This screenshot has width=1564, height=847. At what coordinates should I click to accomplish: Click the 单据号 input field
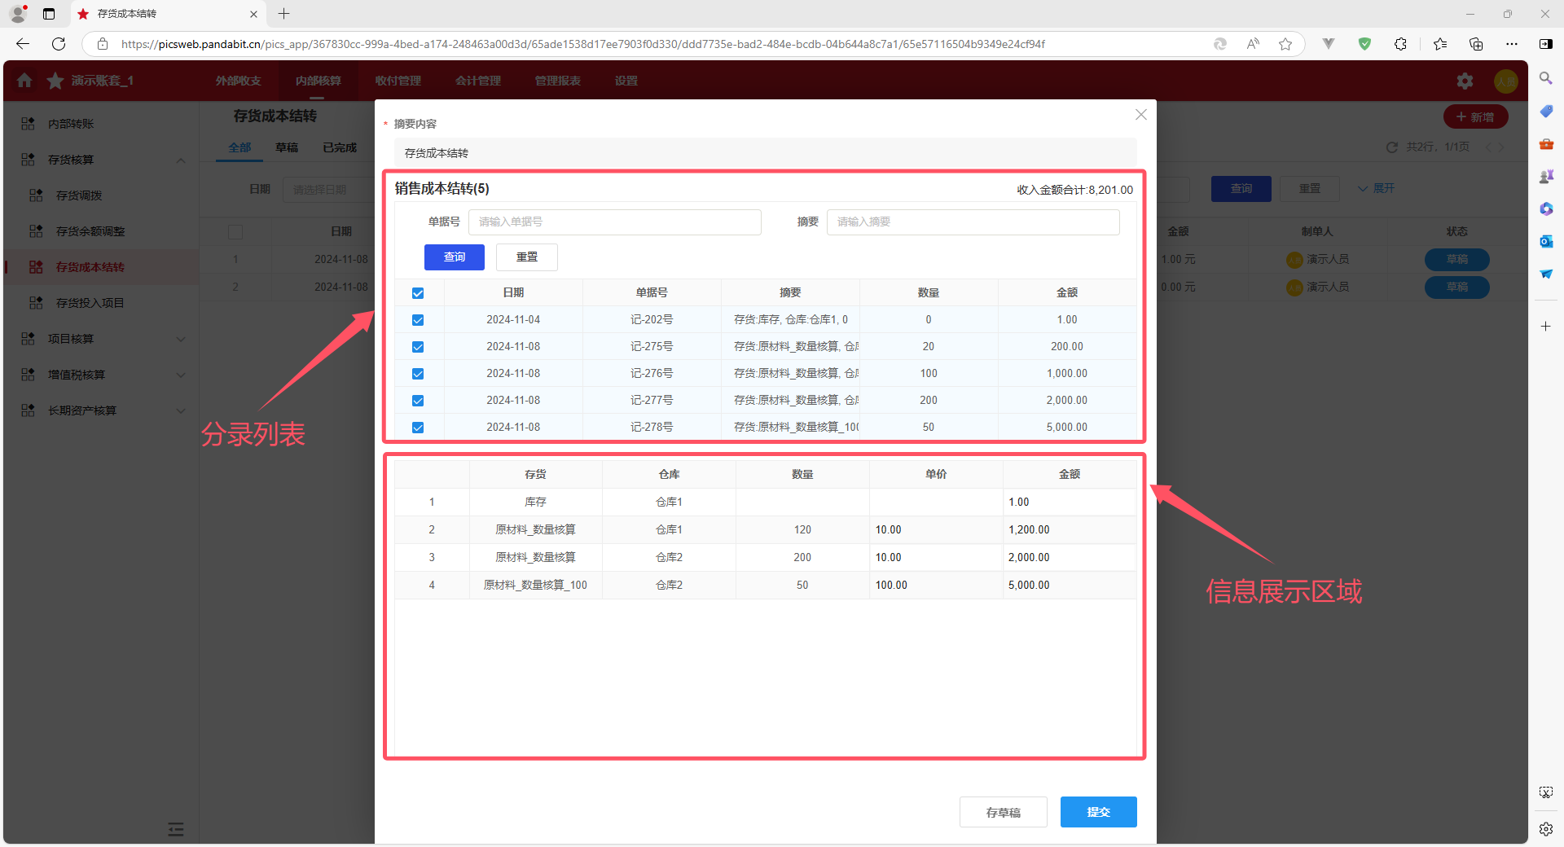pos(614,222)
